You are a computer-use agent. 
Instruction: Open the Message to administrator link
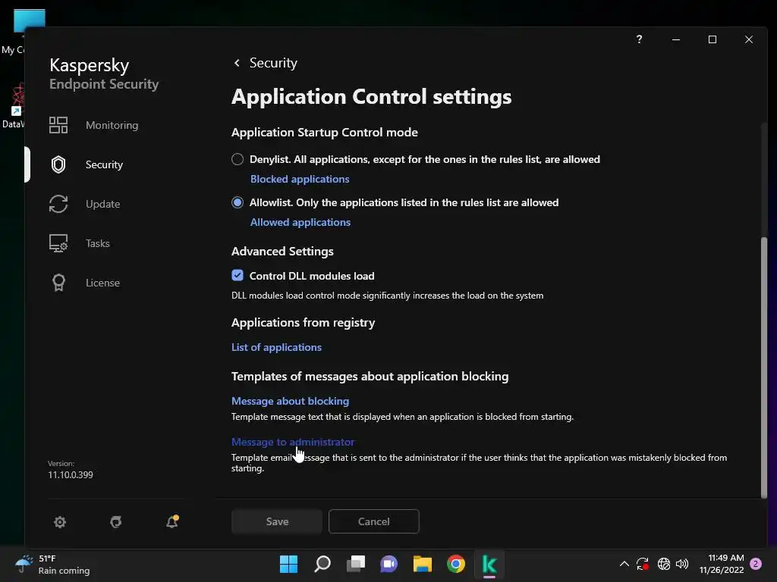[293, 442]
